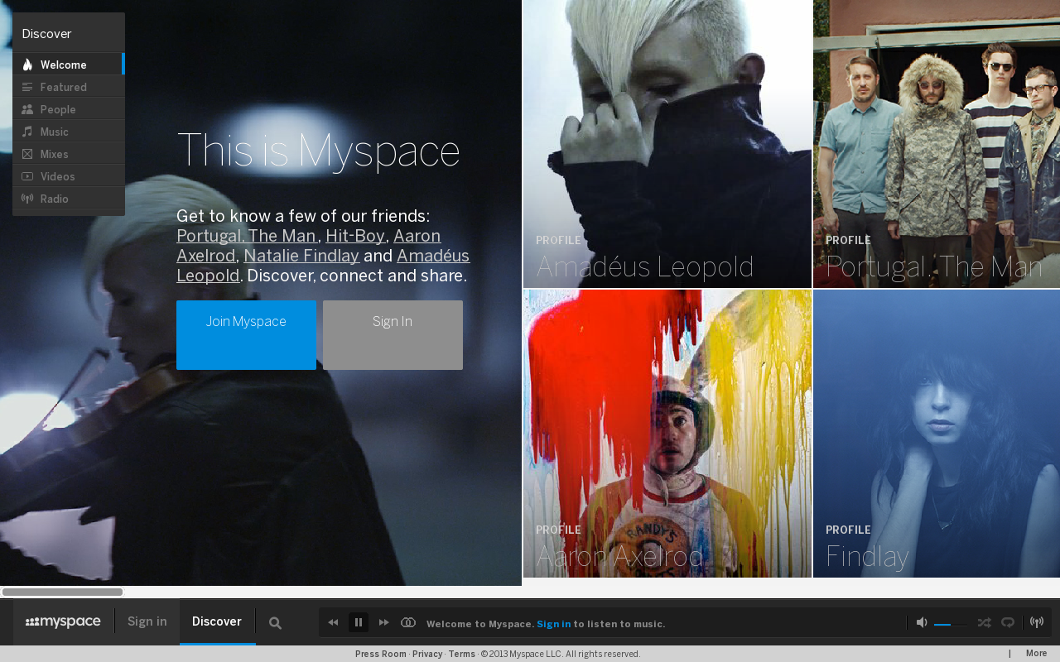Click the connect rings icon in player
1060x662 pixels.
pyautogui.click(x=408, y=622)
